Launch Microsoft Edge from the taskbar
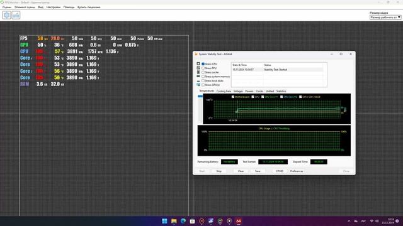The width and height of the screenshot is (403, 226). pos(183,221)
